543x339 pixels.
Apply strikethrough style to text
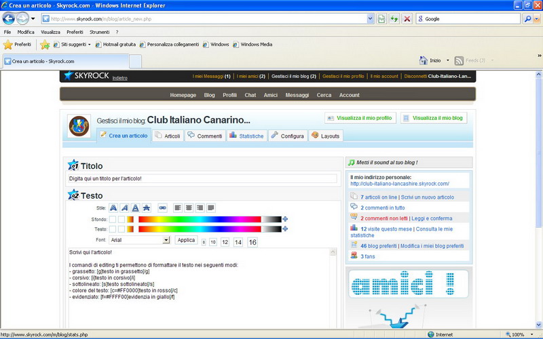tap(147, 208)
